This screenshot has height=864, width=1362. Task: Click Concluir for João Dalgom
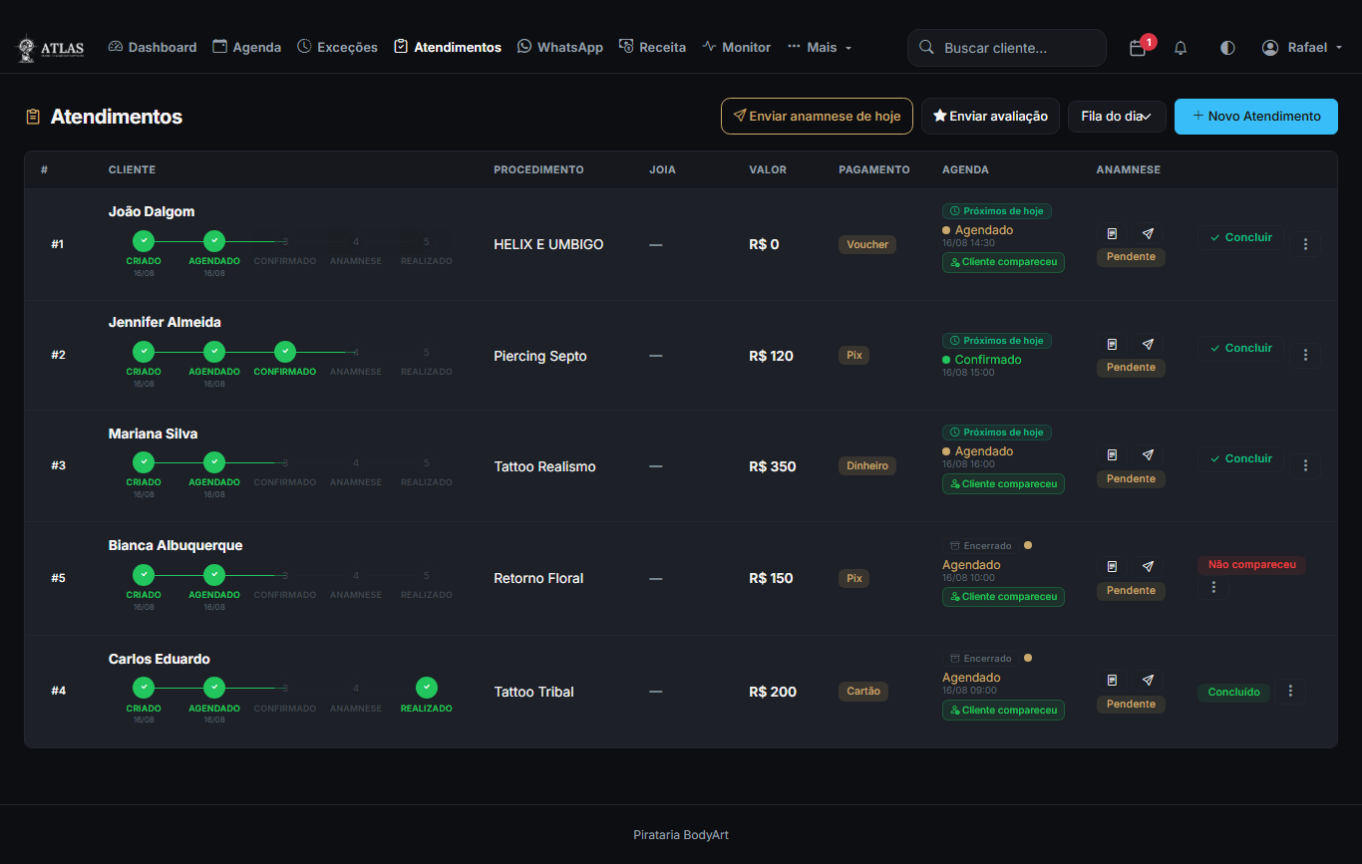click(x=1240, y=237)
